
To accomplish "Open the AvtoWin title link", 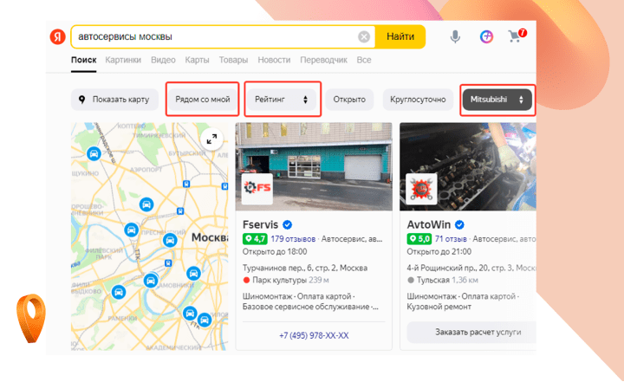I will tap(429, 225).
